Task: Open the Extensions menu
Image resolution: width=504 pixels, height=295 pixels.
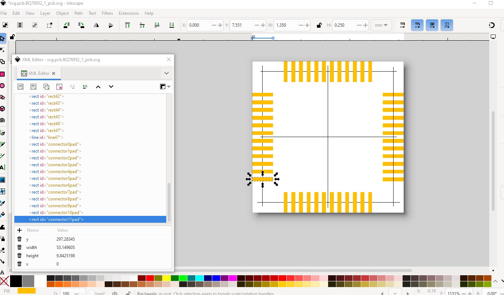Action: pyautogui.click(x=129, y=13)
